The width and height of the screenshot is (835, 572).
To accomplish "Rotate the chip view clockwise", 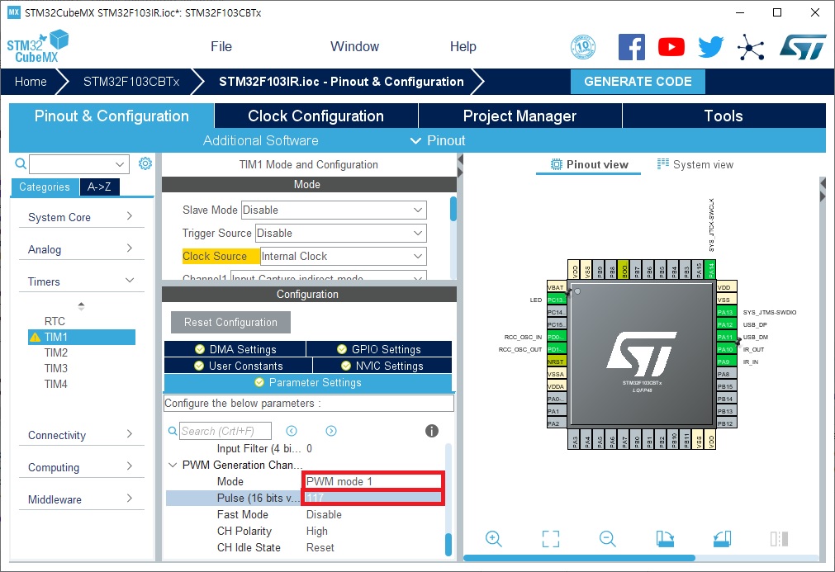I will 665,538.
